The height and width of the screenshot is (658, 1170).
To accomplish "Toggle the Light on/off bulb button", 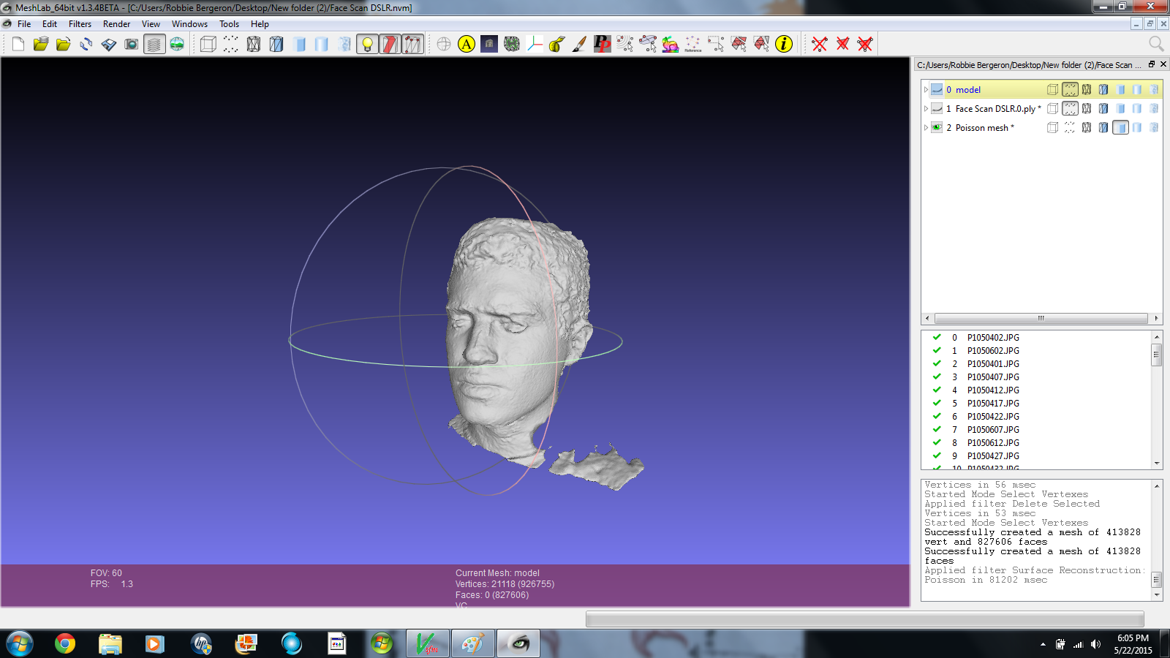I will (x=367, y=45).
